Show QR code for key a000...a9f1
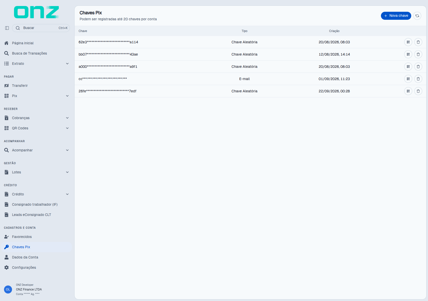428x301 pixels. pos(408,67)
